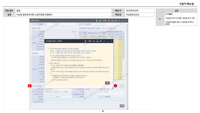
Task: Click the magnifier search icon in the card form
Action: (x=97, y=89)
